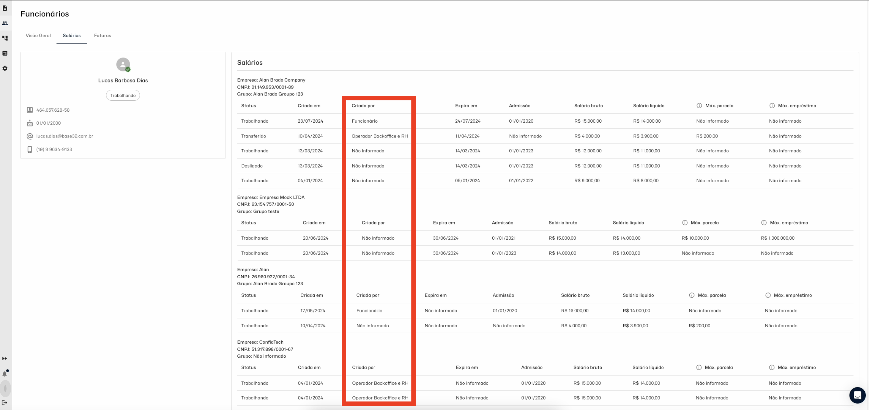869x410 pixels.
Task: Open the documents icon in sidebar
Action: click(5, 8)
